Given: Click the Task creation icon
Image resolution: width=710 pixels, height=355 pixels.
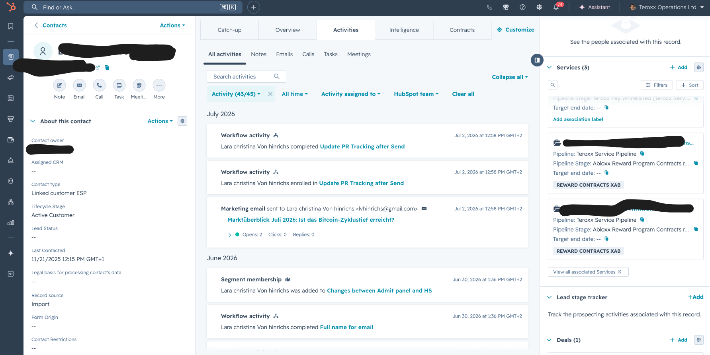Looking at the screenshot, I should [119, 85].
